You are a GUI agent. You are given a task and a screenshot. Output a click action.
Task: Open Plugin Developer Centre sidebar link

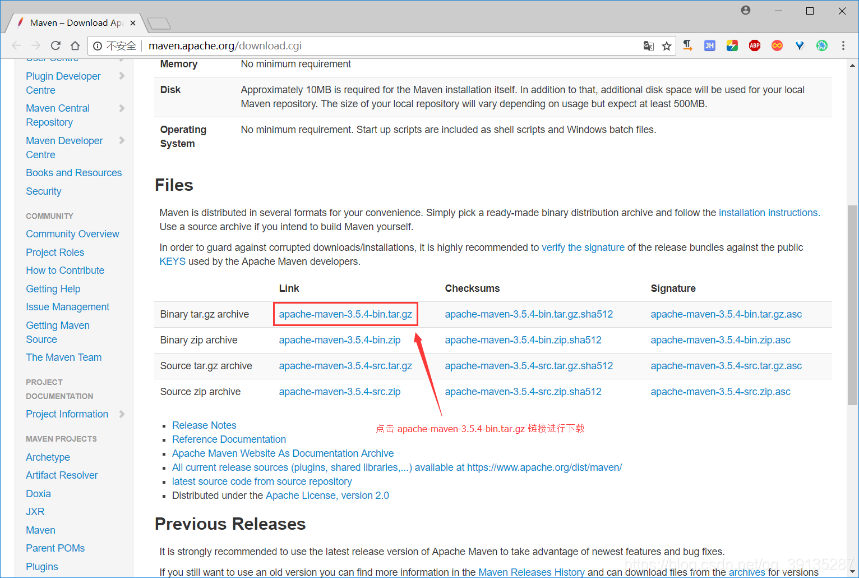pyautogui.click(x=63, y=83)
